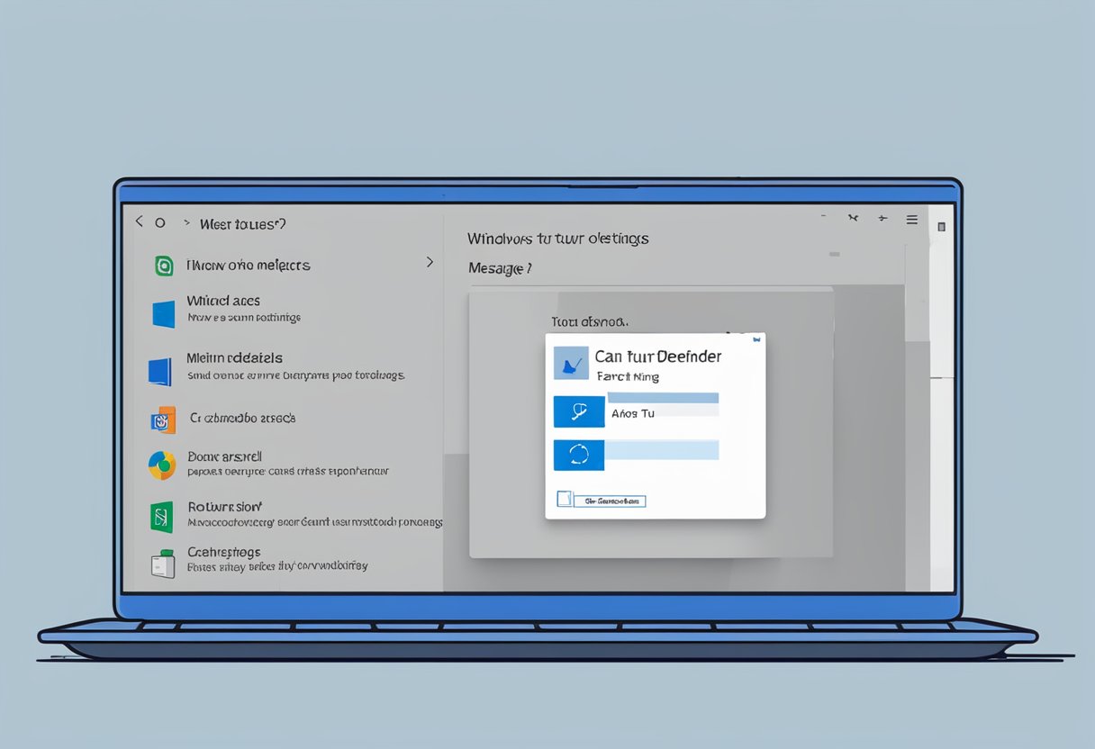The image size is (1095, 749).
Task: Click the green circular icon in the sidebar
Action: click(x=164, y=266)
